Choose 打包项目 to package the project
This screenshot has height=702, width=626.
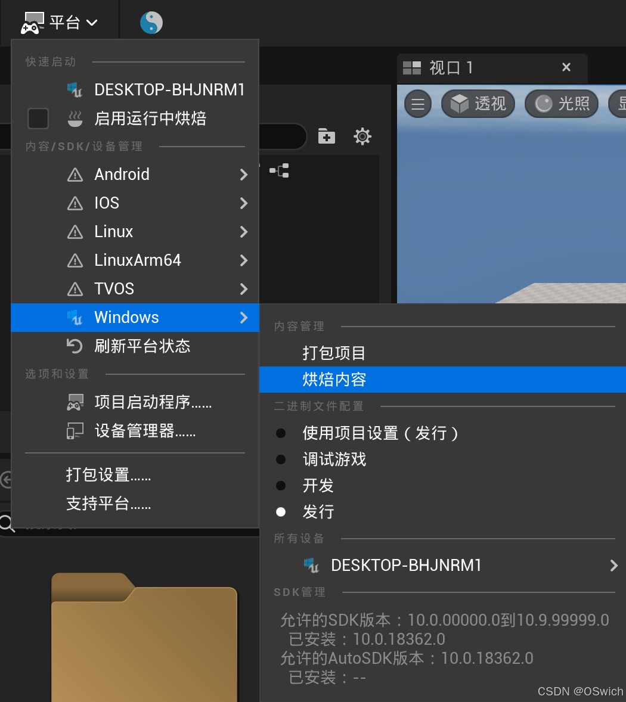click(x=442, y=353)
